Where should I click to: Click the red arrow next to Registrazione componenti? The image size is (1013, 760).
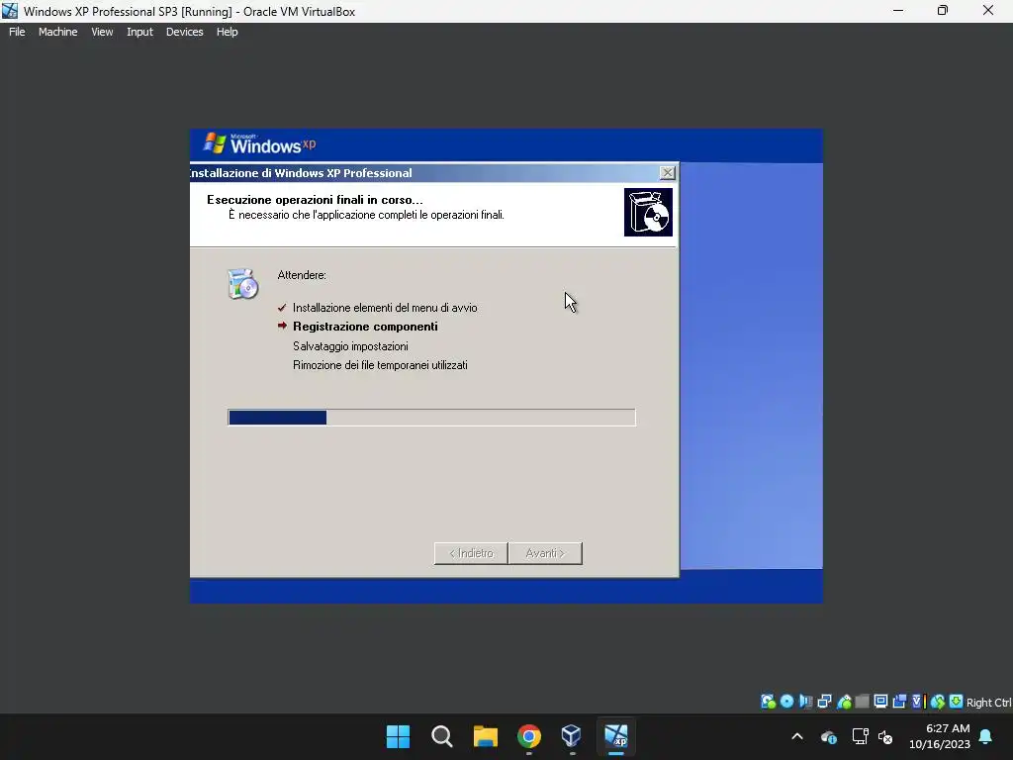coord(282,326)
